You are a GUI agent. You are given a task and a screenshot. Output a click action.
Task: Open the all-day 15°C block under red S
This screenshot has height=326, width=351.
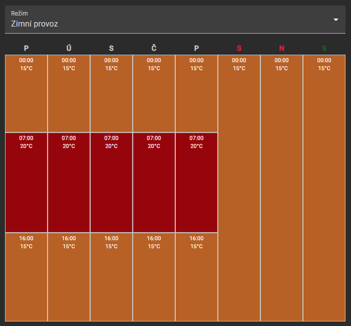[x=239, y=188]
